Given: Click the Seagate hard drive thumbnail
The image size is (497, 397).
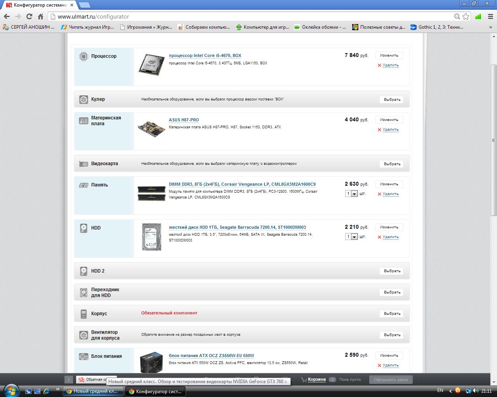Looking at the screenshot, I should tap(151, 237).
